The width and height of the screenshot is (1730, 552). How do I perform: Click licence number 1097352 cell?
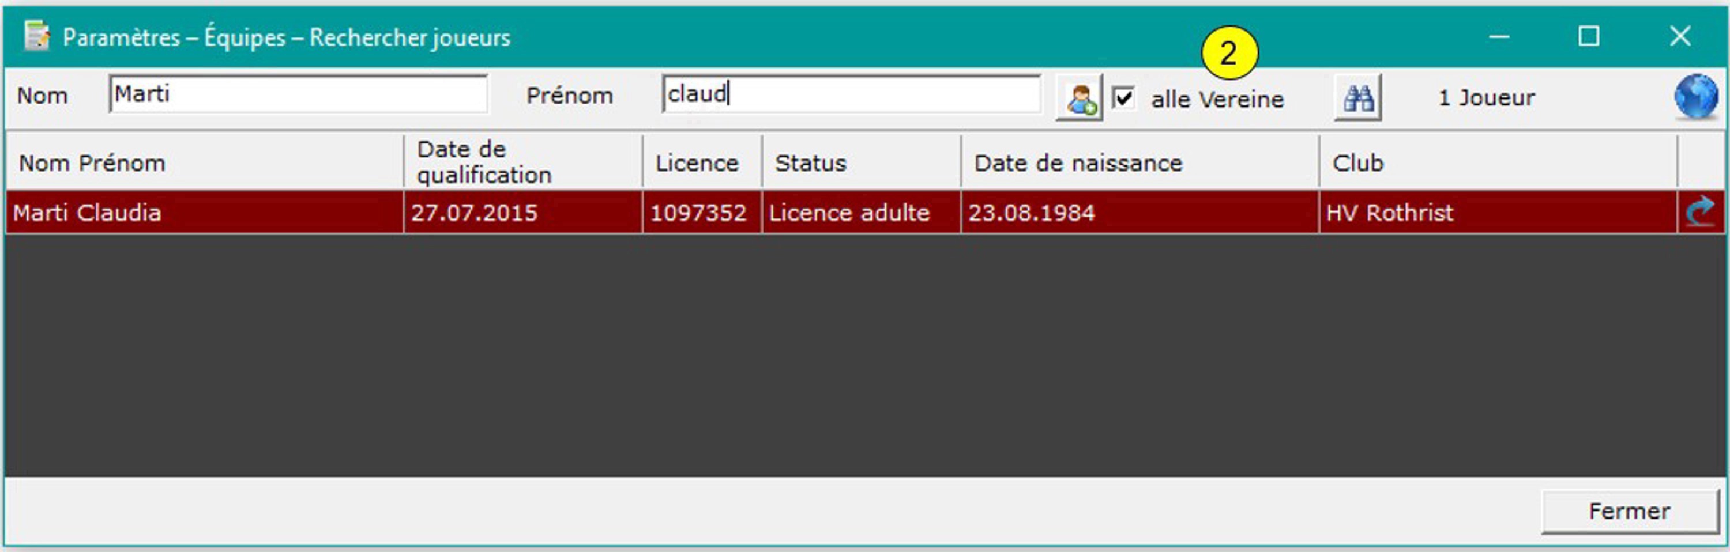[698, 213]
